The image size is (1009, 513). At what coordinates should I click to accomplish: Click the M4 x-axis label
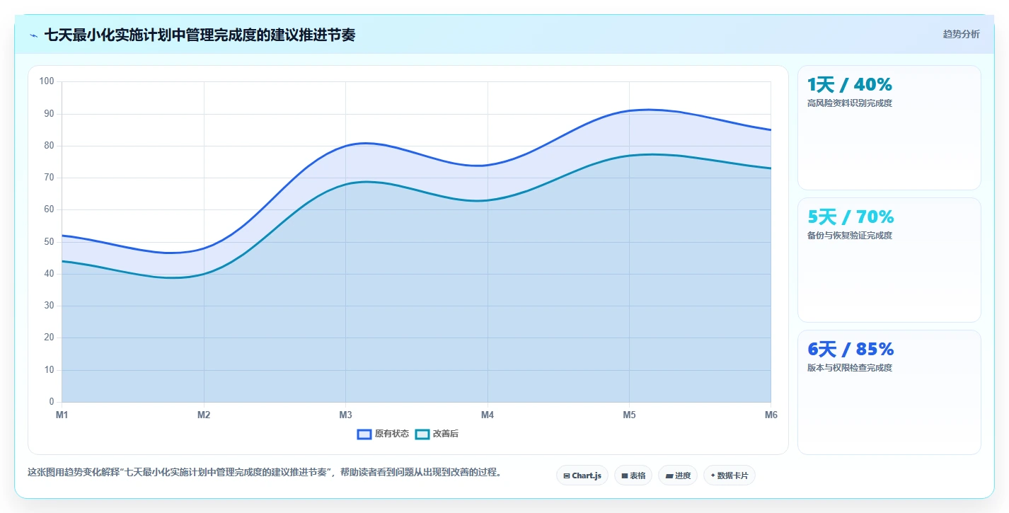[x=488, y=415]
